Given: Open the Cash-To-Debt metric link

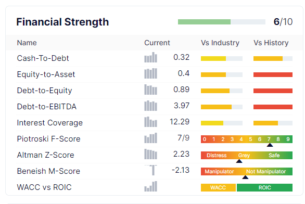Looking at the screenshot, I should pyautogui.click(x=43, y=58).
